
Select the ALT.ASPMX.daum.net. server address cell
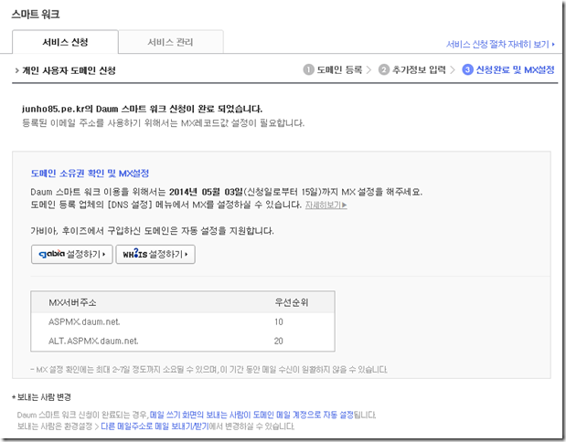point(93,341)
